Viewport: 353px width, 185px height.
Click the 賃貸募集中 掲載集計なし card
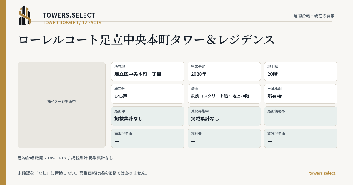click(x=224, y=116)
